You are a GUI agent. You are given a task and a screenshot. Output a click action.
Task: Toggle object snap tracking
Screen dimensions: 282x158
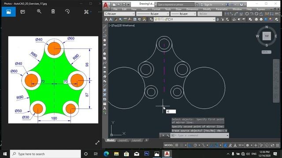(211, 145)
